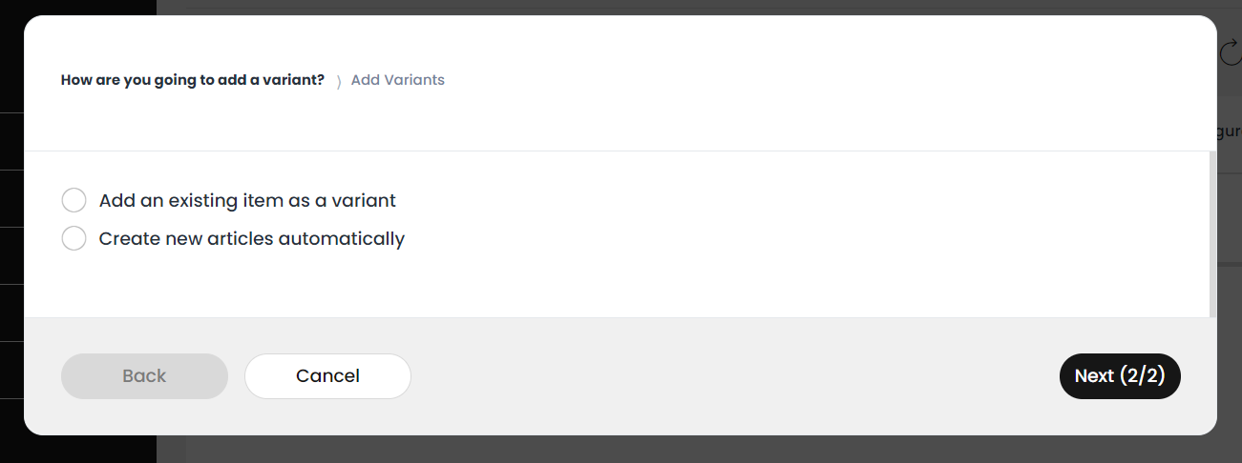Click the "Create new articles automatically" label text

click(252, 238)
